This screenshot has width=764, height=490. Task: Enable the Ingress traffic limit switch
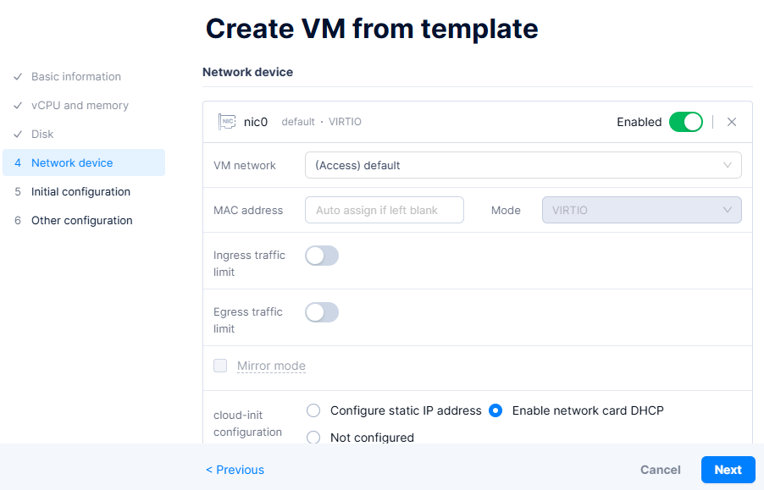pos(322,256)
